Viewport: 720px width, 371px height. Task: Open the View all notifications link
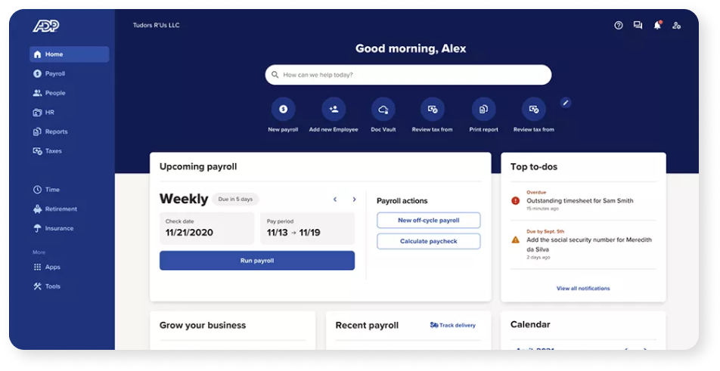[x=583, y=288]
